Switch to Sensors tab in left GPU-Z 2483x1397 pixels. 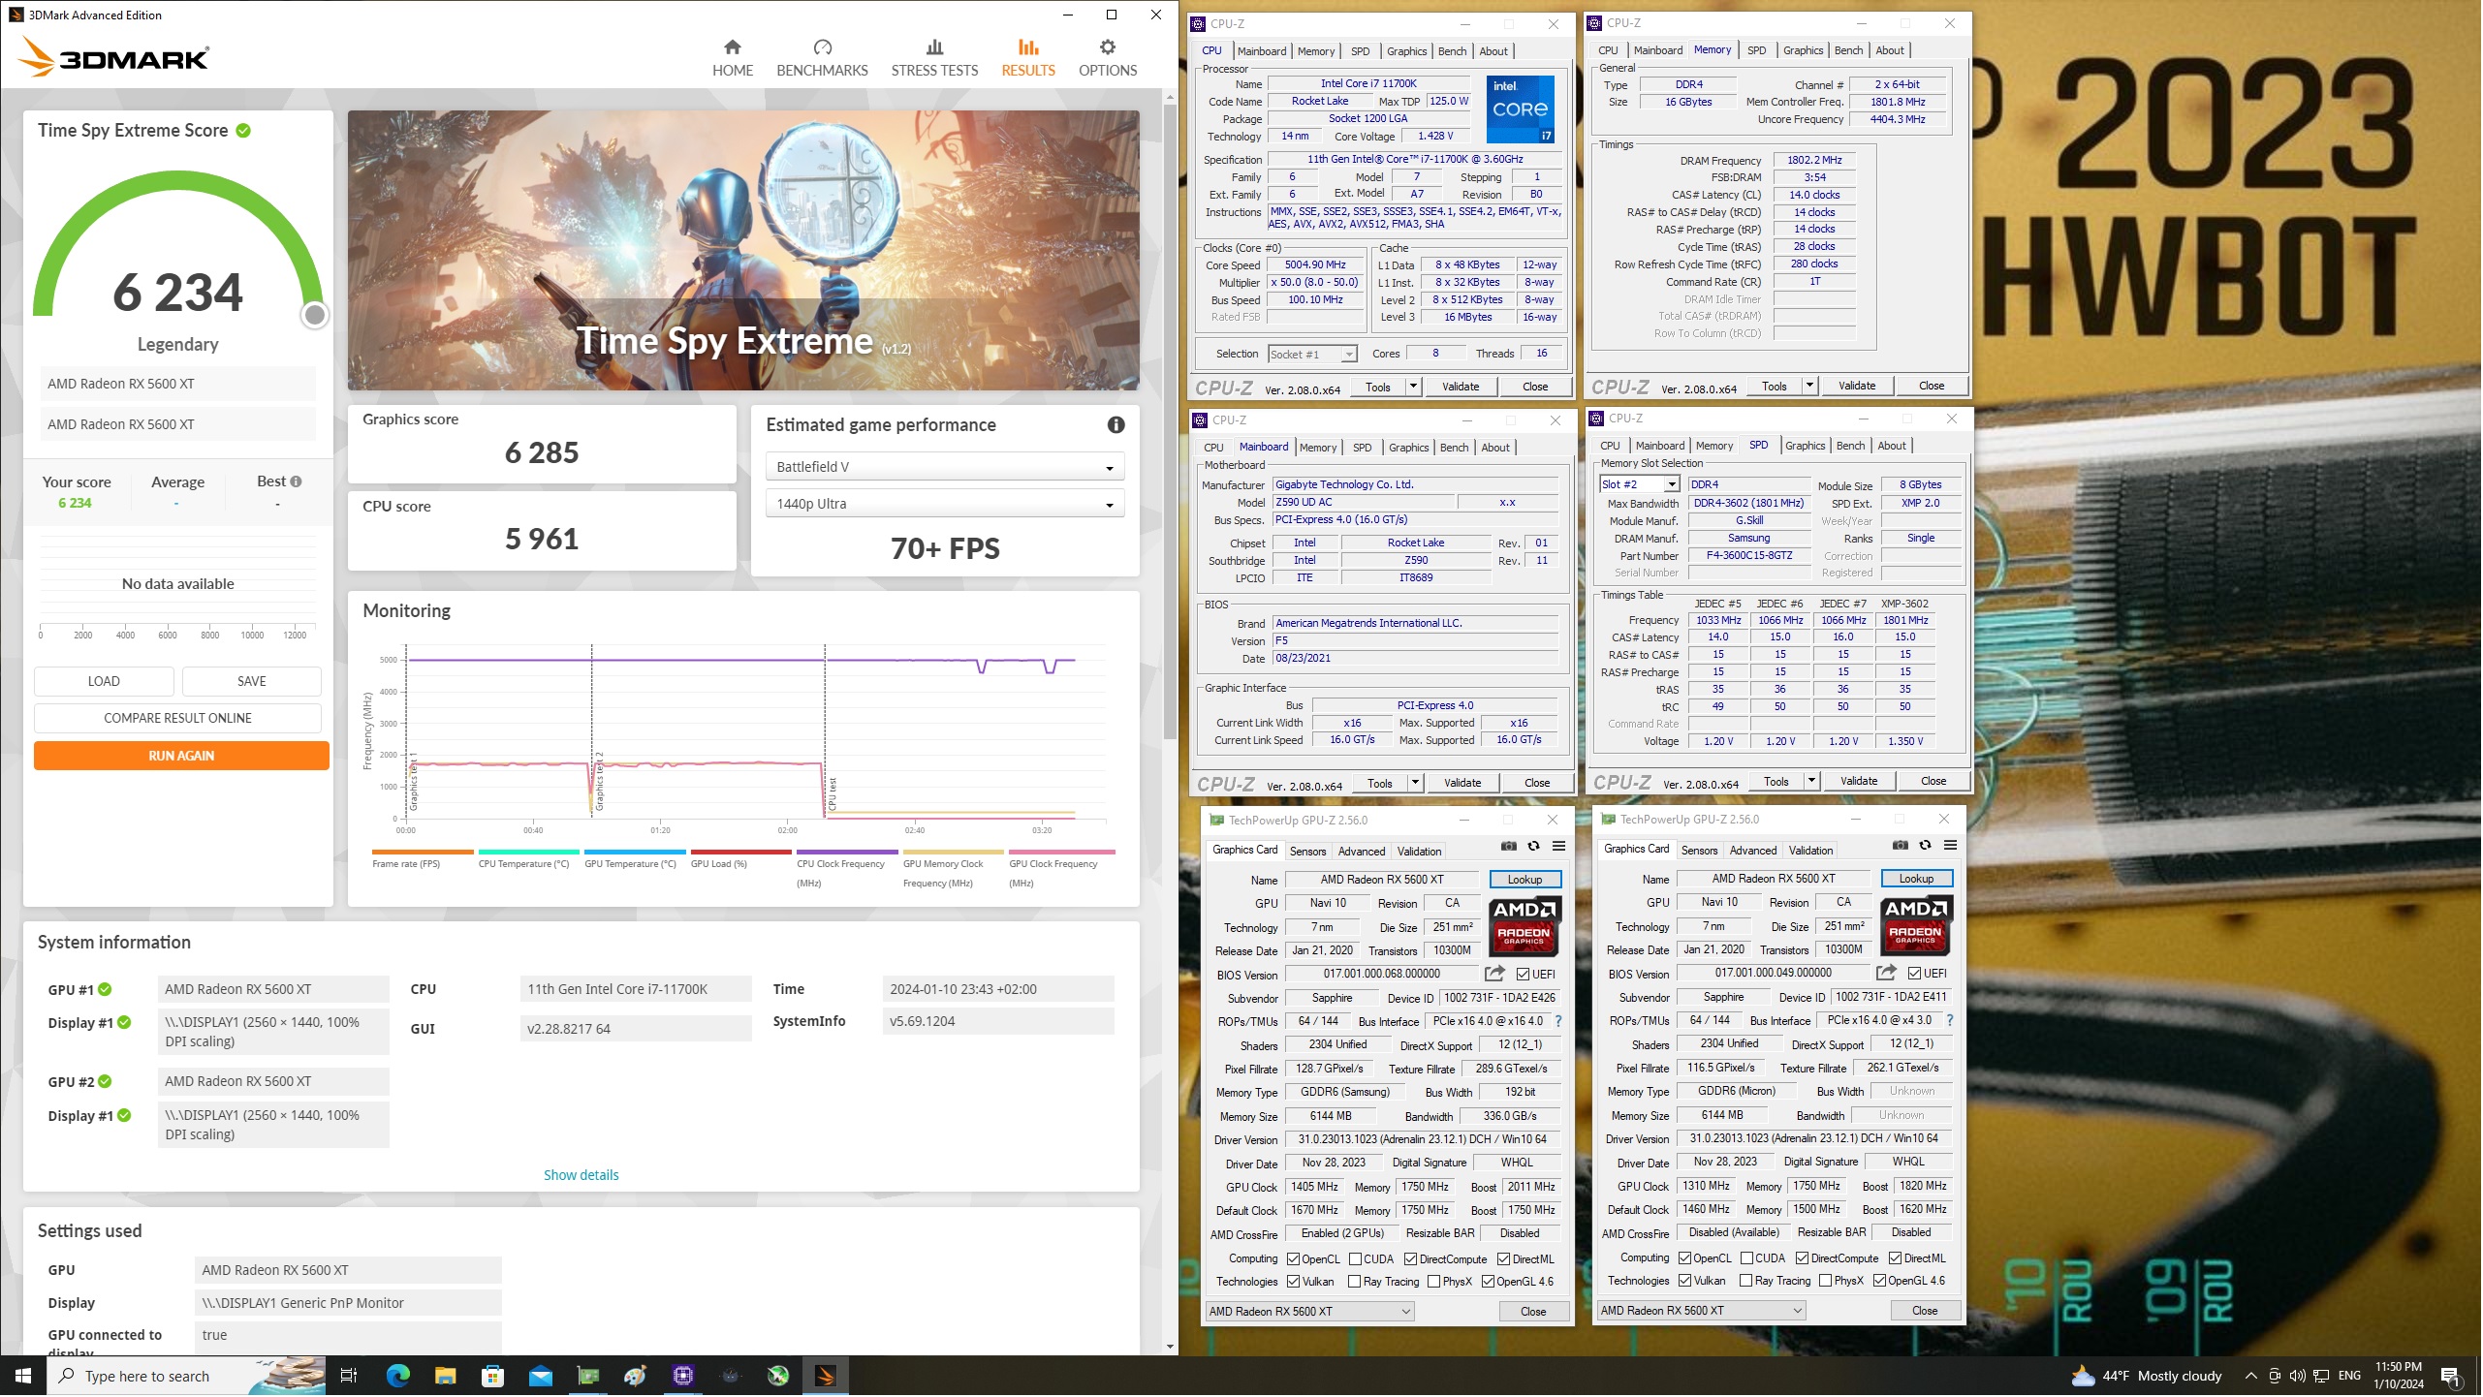coord(1308,853)
